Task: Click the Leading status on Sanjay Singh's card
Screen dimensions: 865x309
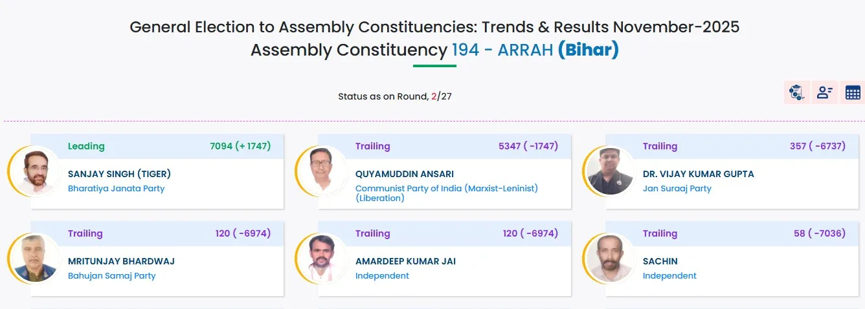Action: pyautogui.click(x=86, y=146)
